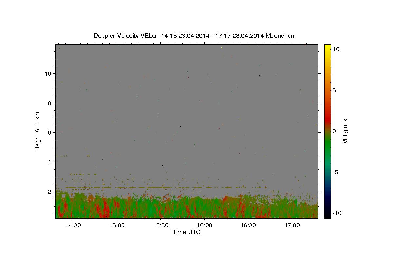Screen dimensions: 393x262
Task: Select the start timestamp '14:18 23.04.2014' in the title
Action: tap(186, 36)
